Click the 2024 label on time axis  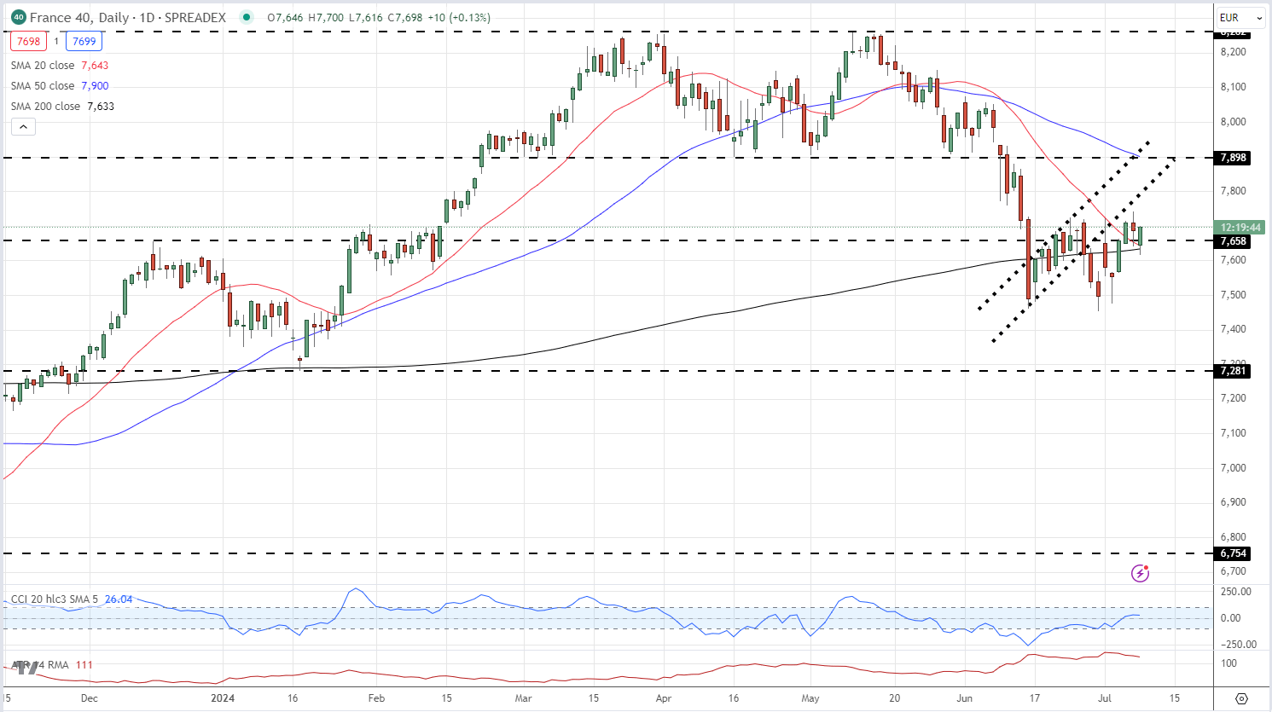(x=223, y=698)
